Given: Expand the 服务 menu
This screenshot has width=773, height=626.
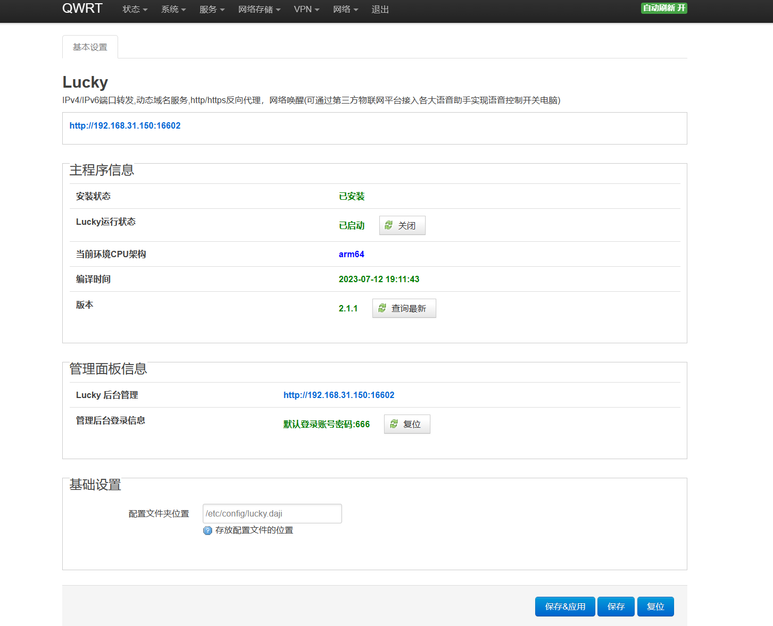Looking at the screenshot, I should point(212,9).
